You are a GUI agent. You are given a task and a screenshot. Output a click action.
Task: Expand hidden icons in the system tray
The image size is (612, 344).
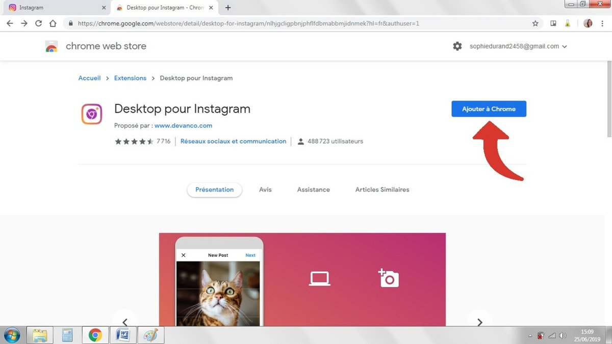(x=529, y=335)
